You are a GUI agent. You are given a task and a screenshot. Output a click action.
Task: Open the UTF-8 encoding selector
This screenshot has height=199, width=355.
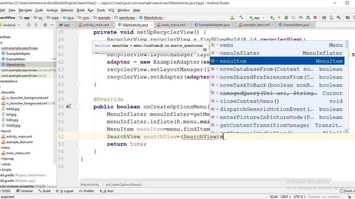click(300, 197)
